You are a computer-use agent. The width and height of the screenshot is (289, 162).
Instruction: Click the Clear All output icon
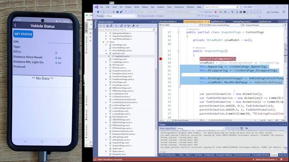pyautogui.click(x=242, y=128)
